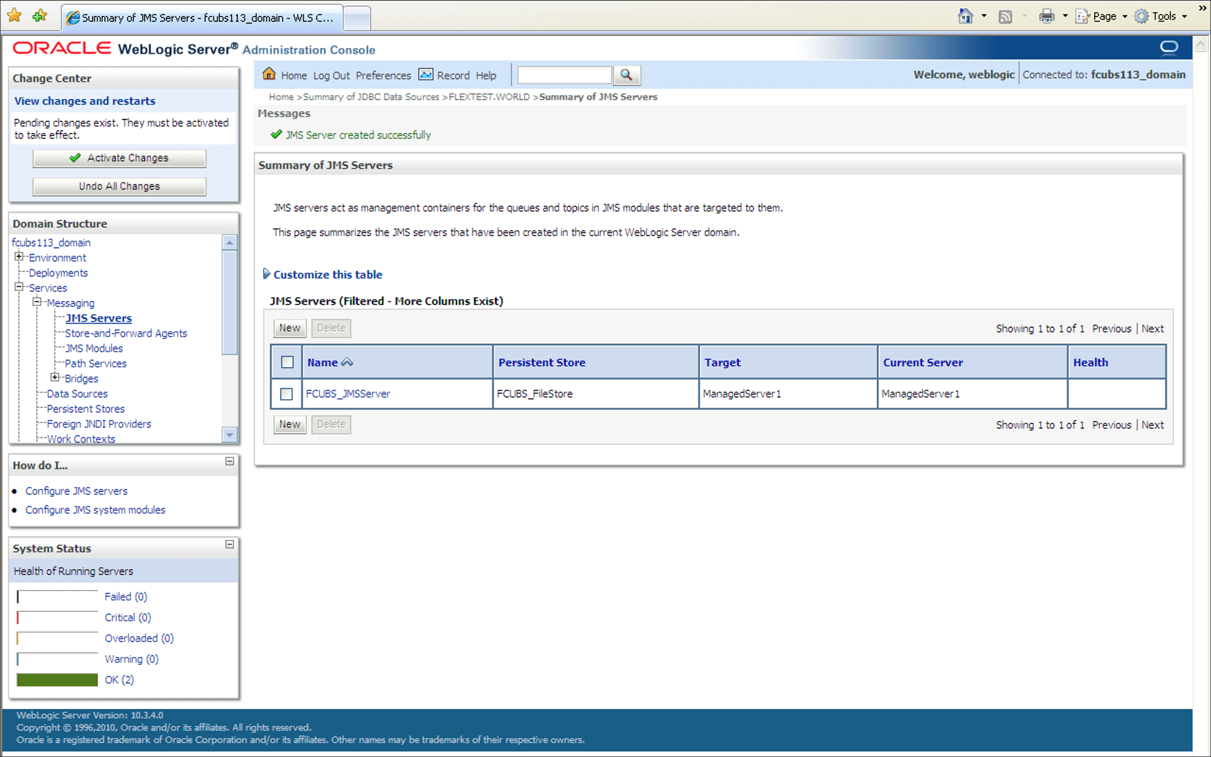Expand the Bridges tree node
The width and height of the screenshot is (1211, 757).
tap(55, 377)
